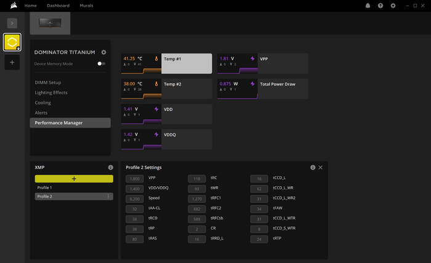Open the help question mark icon
Image resolution: width=431 pixels, height=263 pixels.
click(x=381, y=6)
